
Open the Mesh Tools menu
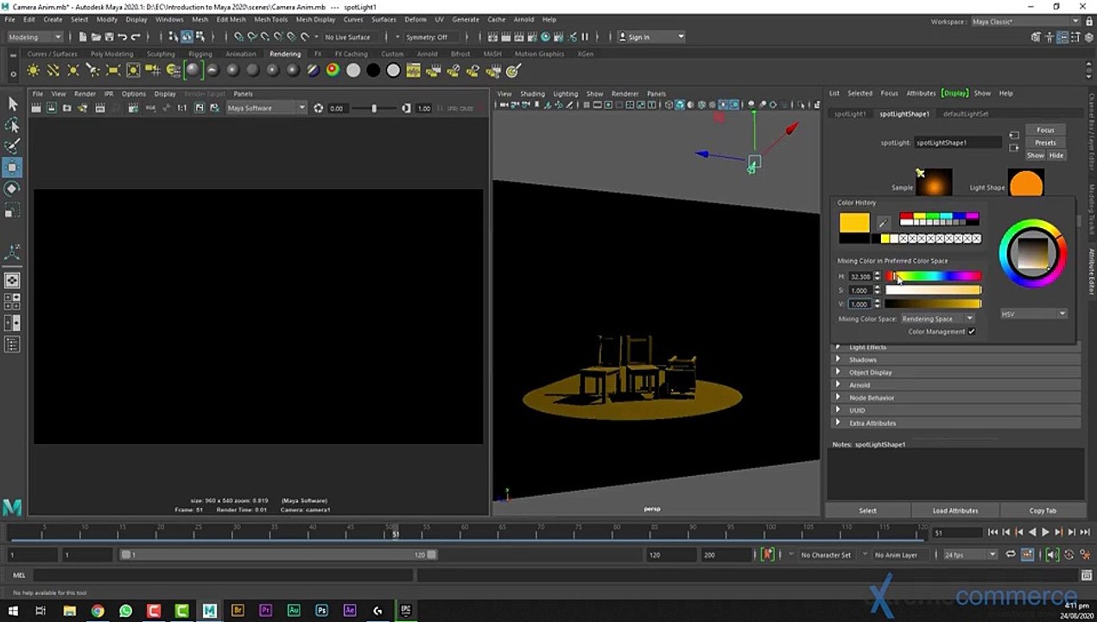click(270, 19)
